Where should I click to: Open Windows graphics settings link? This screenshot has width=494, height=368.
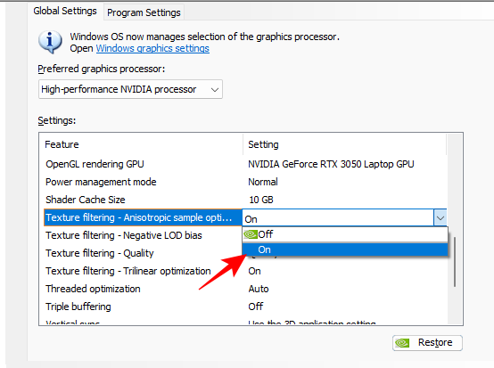point(152,48)
